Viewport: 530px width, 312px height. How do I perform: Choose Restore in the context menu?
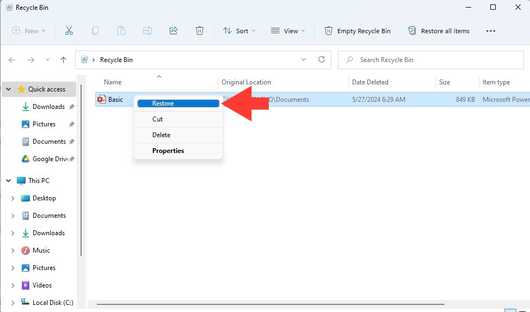(178, 103)
